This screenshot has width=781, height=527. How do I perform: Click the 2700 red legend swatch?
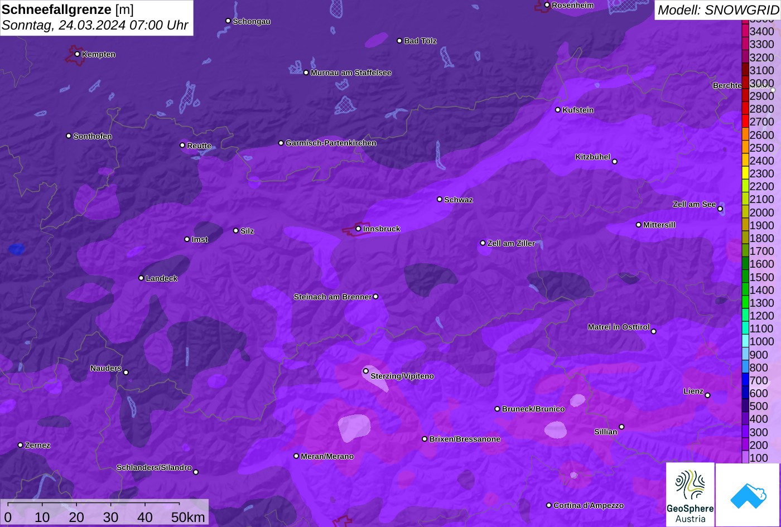pyautogui.click(x=745, y=122)
